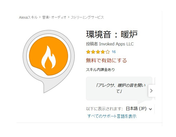Image resolution: width=176 pixels, height=137 pixels.
Task: Click the empty fifth rating star
Action: [108, 52]
